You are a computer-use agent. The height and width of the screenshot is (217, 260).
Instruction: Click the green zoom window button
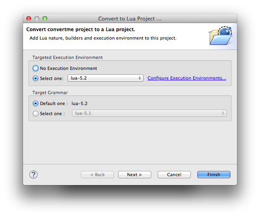[x=45, y=19]
